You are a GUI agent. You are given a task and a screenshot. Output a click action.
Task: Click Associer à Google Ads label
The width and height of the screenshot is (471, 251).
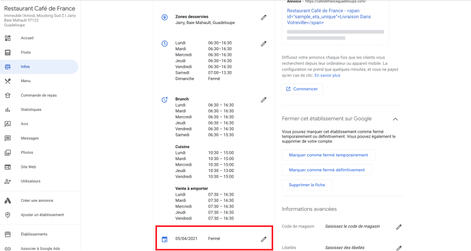click(x=40, y=248)
